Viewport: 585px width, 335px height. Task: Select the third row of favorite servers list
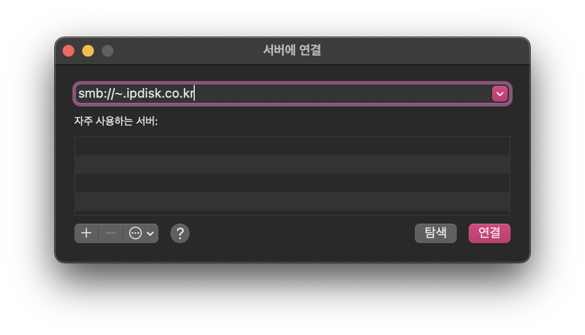pyautogui.click(x=292, y=183)
